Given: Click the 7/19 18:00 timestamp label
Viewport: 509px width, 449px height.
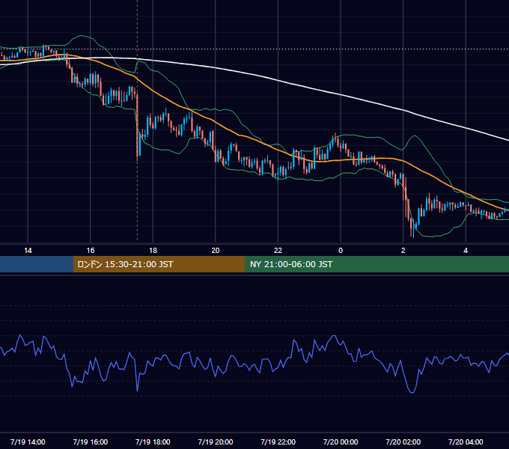Looking at the screenshot, I should [x=153, y=442].
